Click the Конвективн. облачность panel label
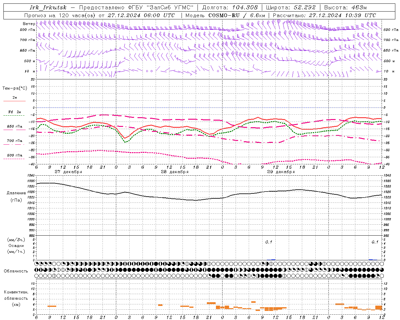The width and height of the screenshot is (400, 320). (x=16, y=298)
